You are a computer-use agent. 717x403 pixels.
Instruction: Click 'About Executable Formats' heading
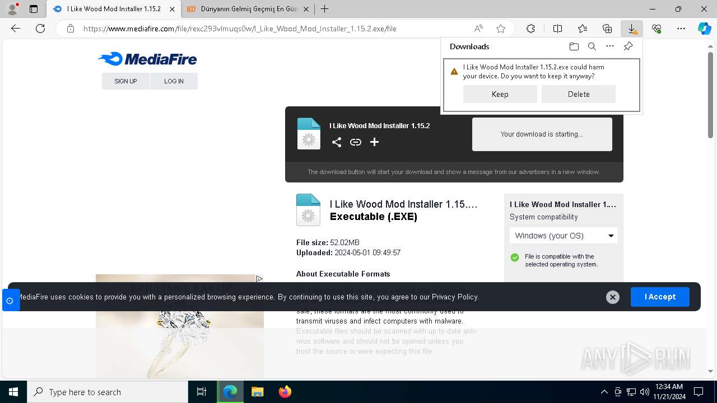coord(343,274)
